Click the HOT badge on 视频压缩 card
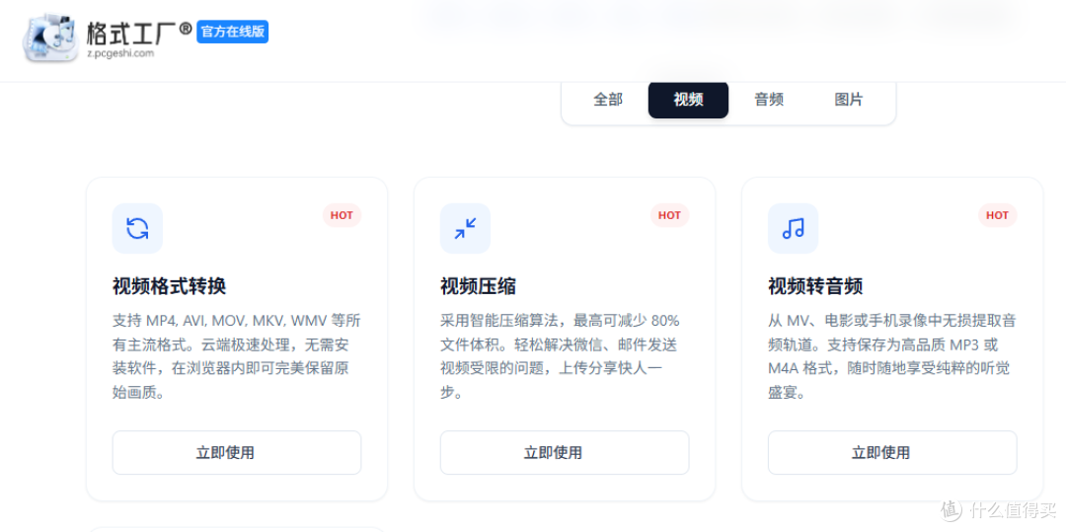This screenshot has height=532, width=1066. coord(669,215)
